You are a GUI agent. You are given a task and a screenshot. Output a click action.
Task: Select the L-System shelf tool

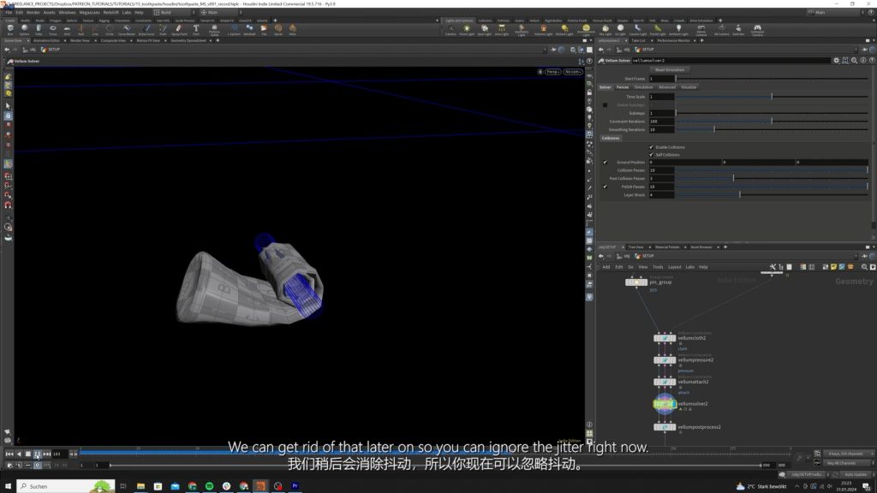(x=234, y=29)
